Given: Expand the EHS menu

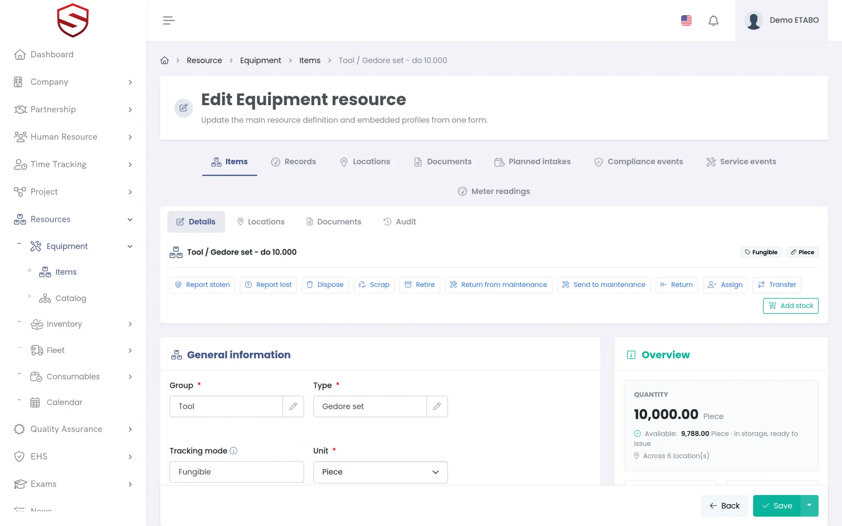Looking at the screenshot, I should (130, 457).
